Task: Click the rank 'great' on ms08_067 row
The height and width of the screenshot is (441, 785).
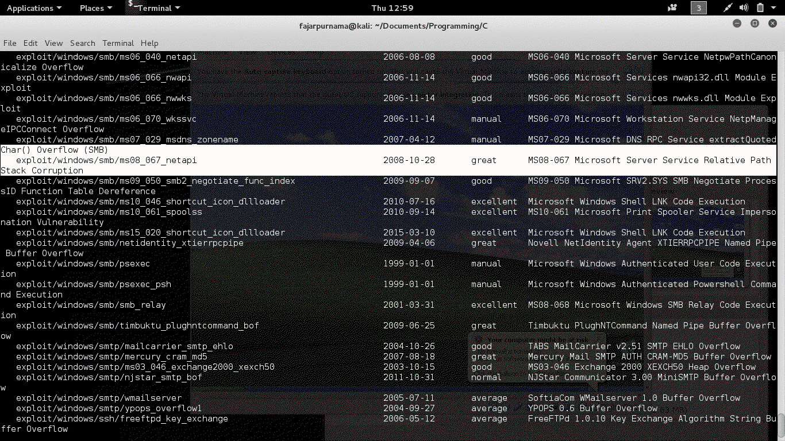Action: click(484, 160)
